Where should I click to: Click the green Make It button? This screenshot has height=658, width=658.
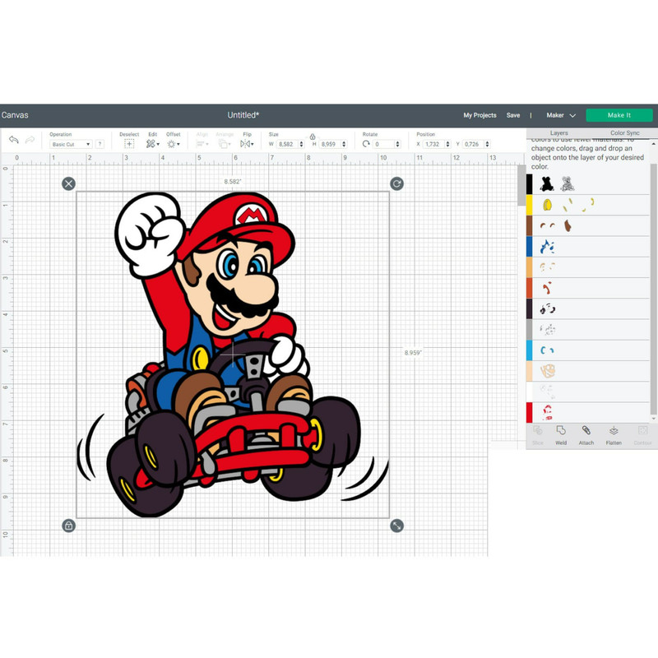pos(619,115)
